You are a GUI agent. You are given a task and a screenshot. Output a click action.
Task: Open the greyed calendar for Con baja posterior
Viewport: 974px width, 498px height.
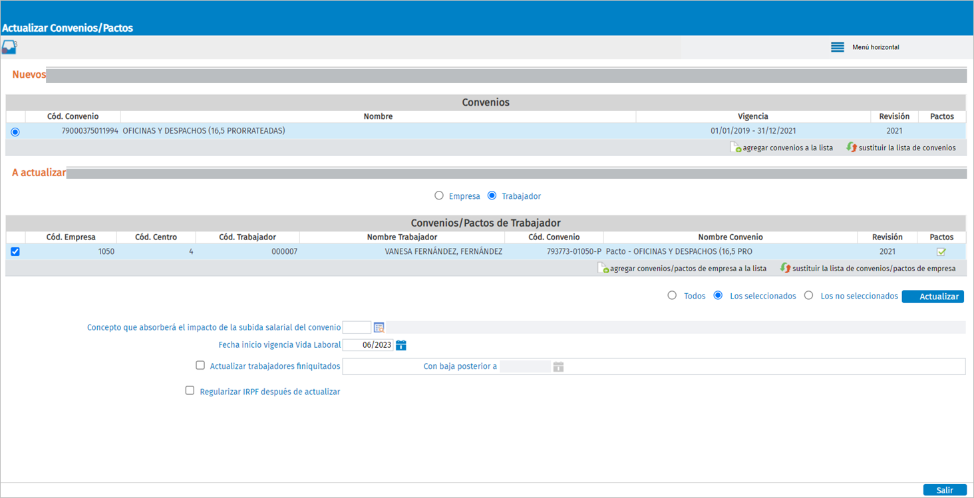559,366
